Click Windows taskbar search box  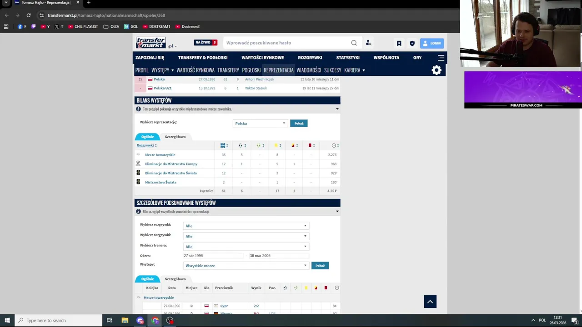pyautogui.click(x=58, y=320)
